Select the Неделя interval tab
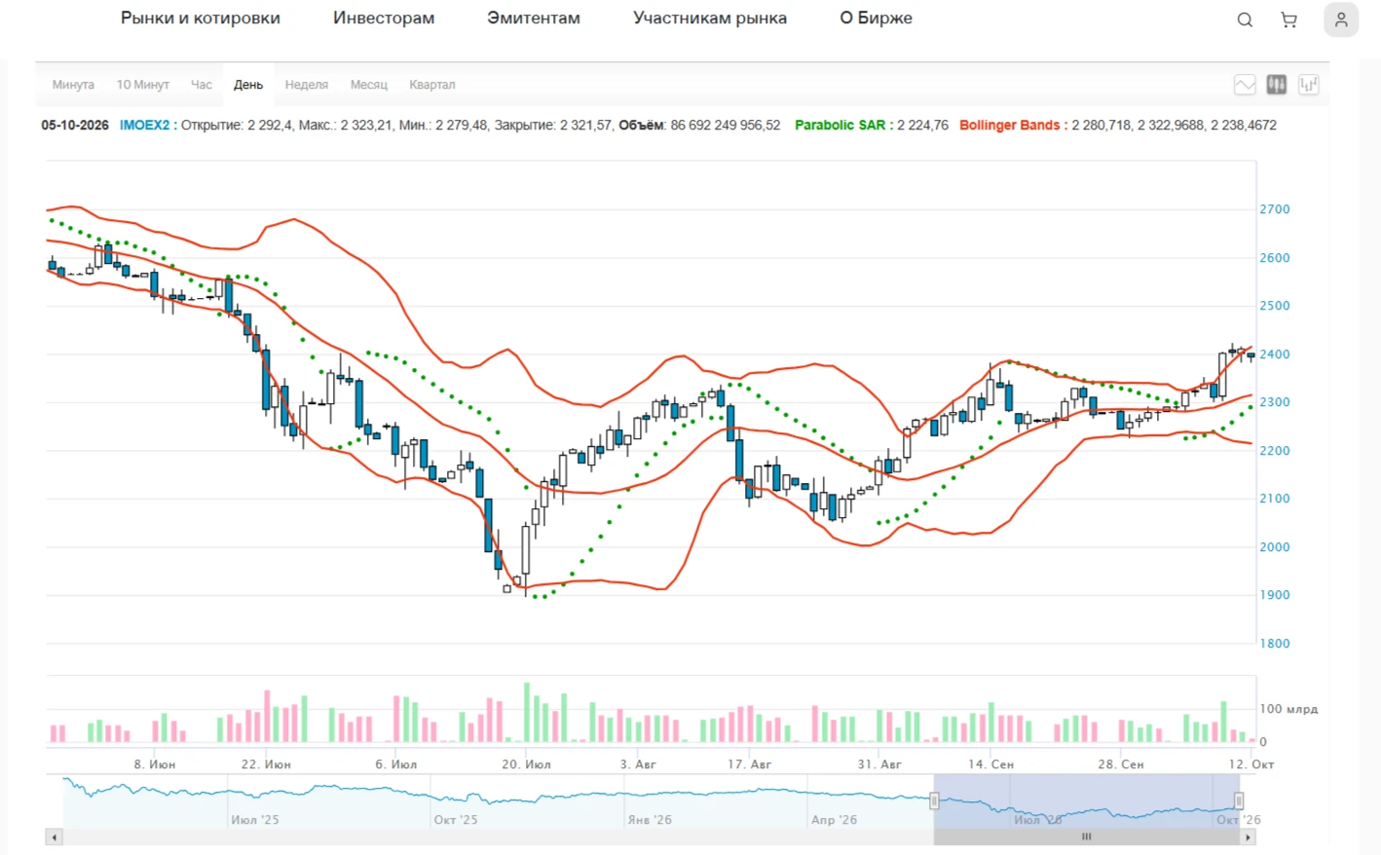 pos(307,85)
